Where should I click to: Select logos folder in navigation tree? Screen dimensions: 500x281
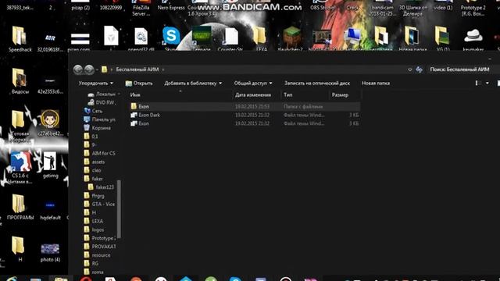(94, 229)
